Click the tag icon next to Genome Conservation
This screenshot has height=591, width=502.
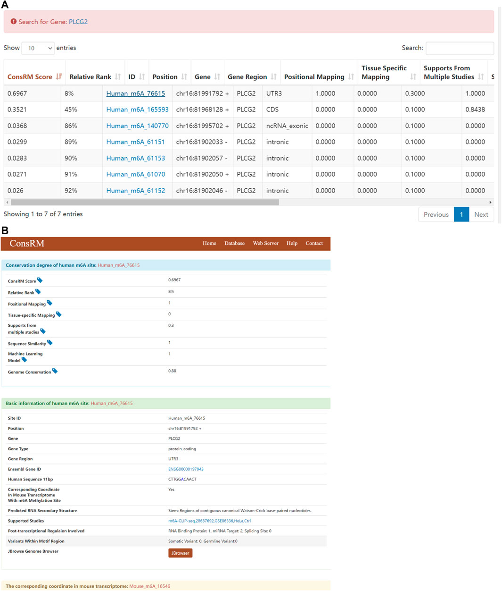click(55, 371)
